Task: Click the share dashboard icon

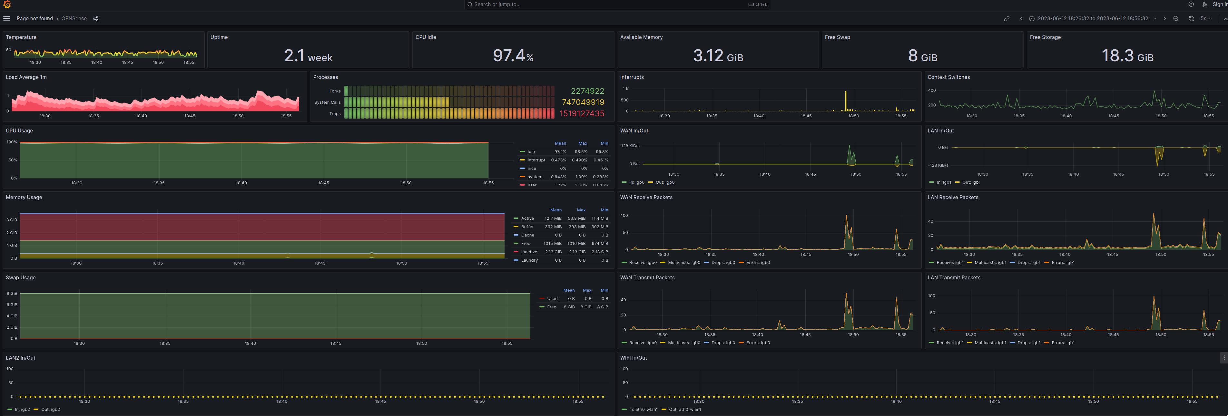Action: pyautogui.click(x=96, y=19)
